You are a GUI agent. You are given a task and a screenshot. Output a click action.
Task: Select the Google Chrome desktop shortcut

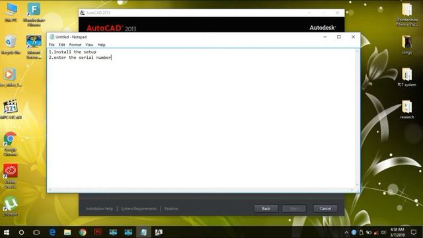point(11,144)
